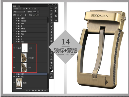Swap foreground and background colors
Viewport: 129px width, 97px height.
(x=52, y=68)
